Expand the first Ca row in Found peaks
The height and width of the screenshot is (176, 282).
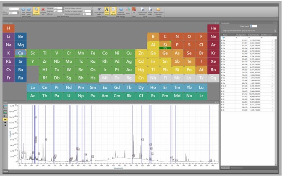[x=222, y=40]
